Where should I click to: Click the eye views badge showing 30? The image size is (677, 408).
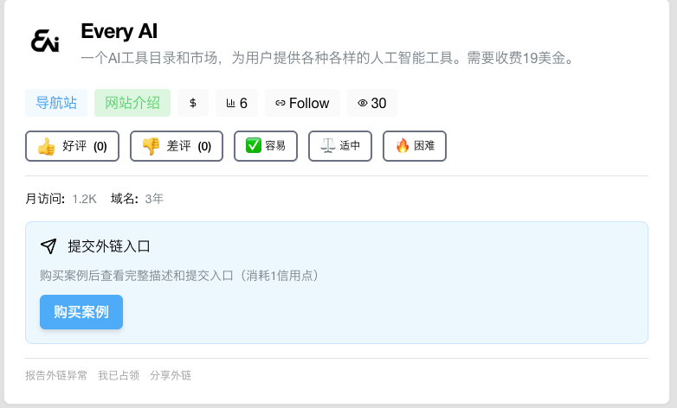click(x=372, y=103)
